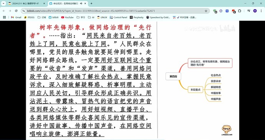Screen dimensions: 265x140
Task: Expand the AI bookmark folder
Action: [x=91, y=17]
